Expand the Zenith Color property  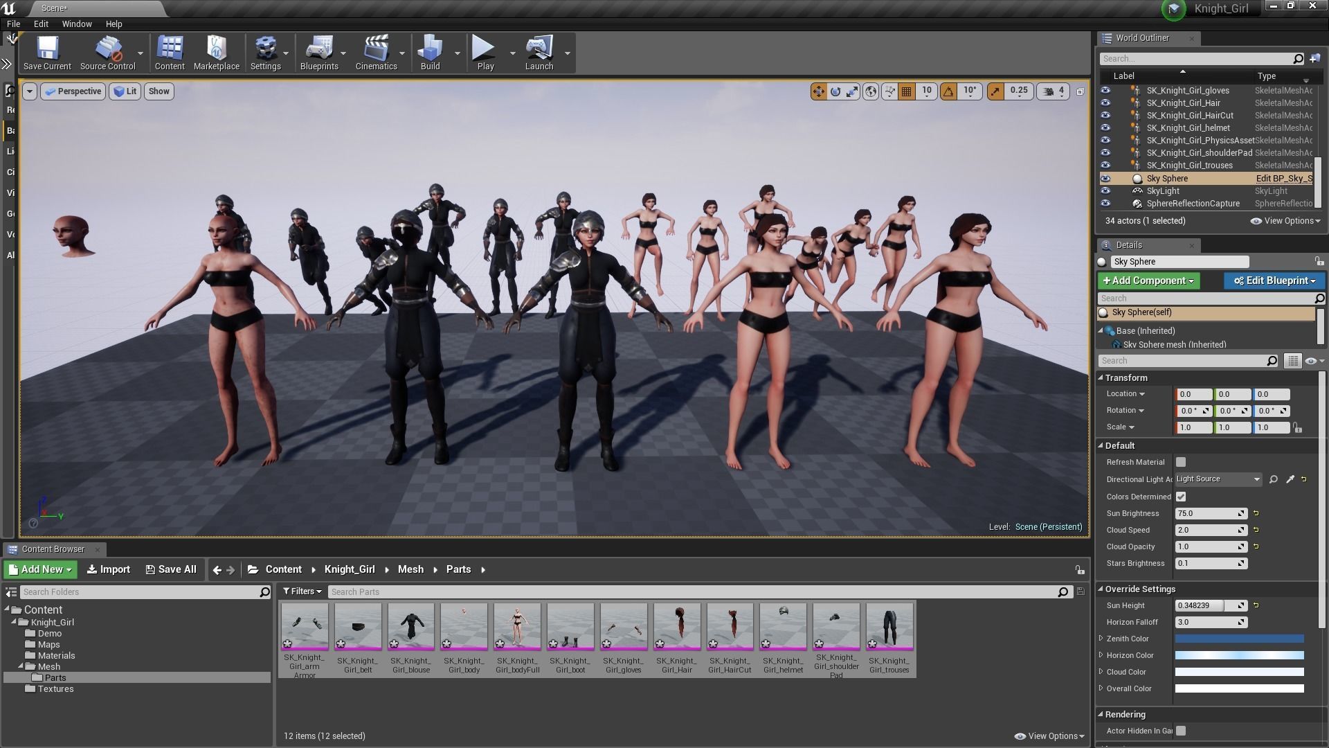click(1101, 639)
